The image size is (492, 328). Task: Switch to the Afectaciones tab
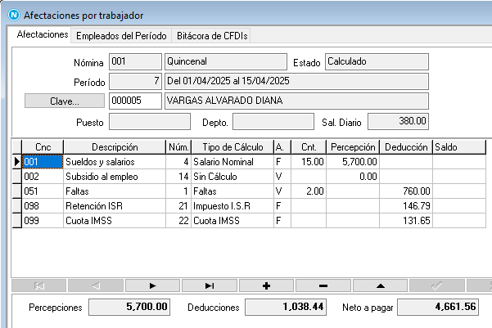click(x=43, y=34)
